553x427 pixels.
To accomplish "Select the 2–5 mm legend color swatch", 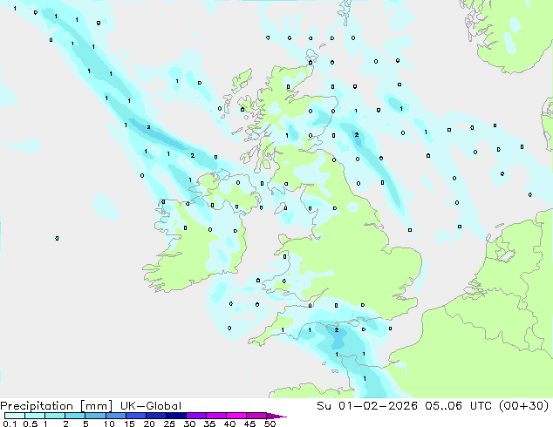I will click(x=75, y=416).
